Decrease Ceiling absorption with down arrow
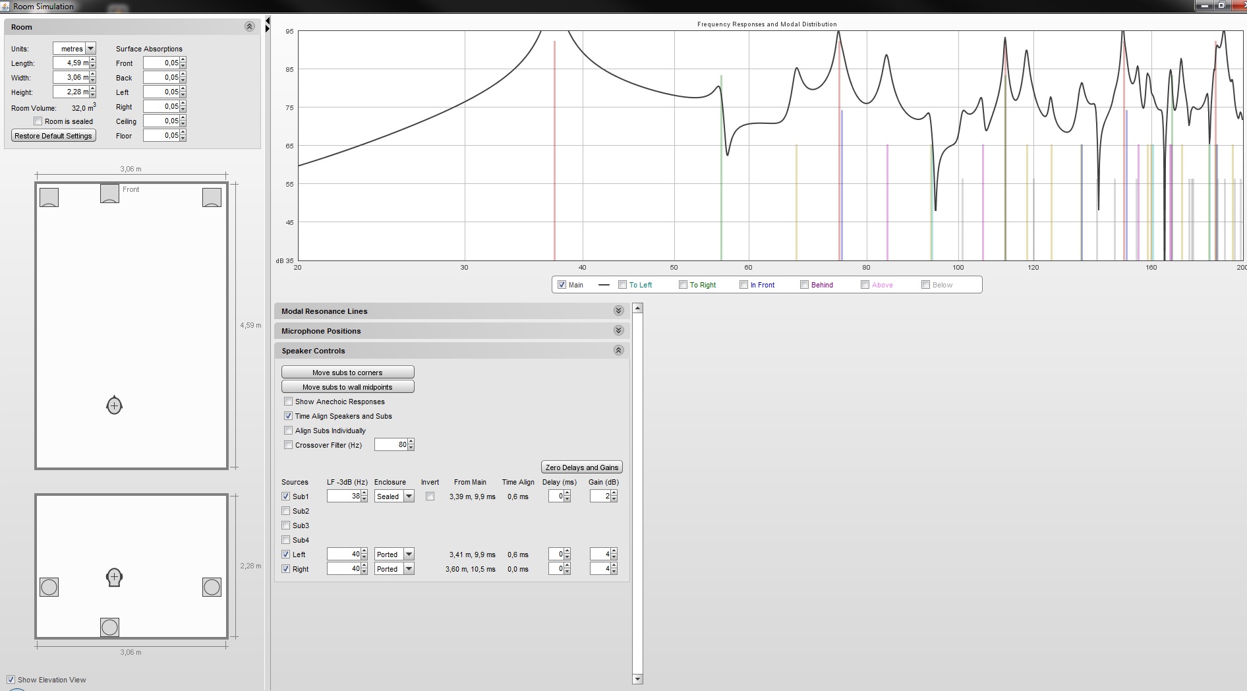Viewport: 1247px width, 691px height. pyautogui.click(x=183, y=124)
